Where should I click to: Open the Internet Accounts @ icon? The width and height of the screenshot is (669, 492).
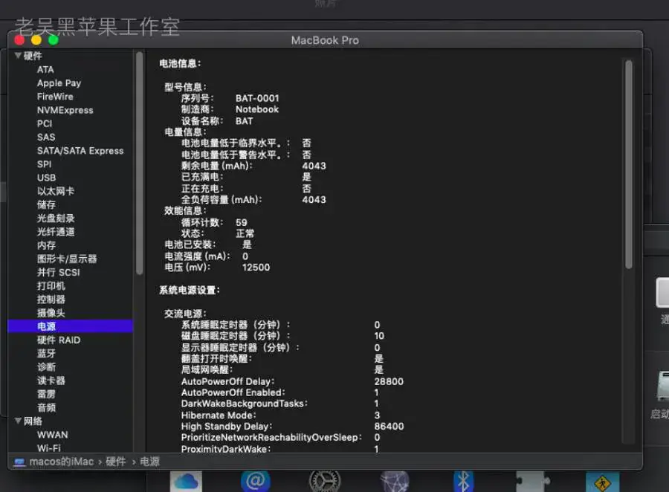tap(256, 482)
